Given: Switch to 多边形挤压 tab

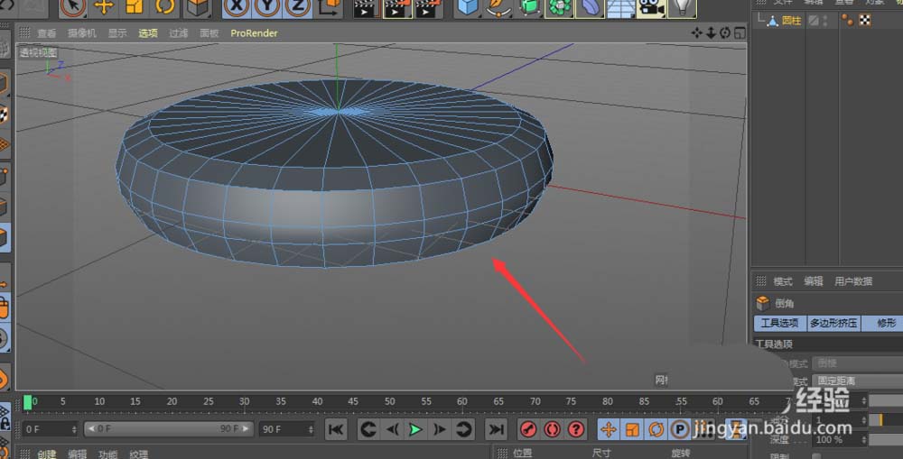Looking at the screenshot, I should 833,323.
